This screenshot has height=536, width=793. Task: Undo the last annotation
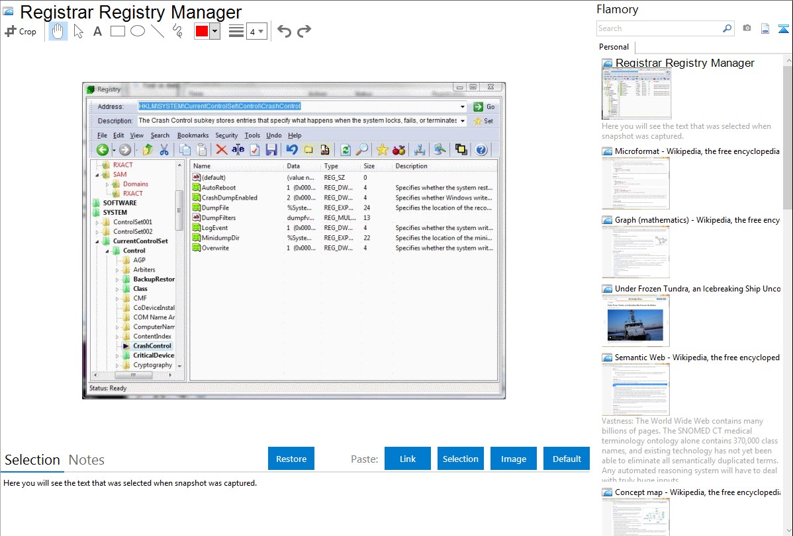(x=284, y=31)
